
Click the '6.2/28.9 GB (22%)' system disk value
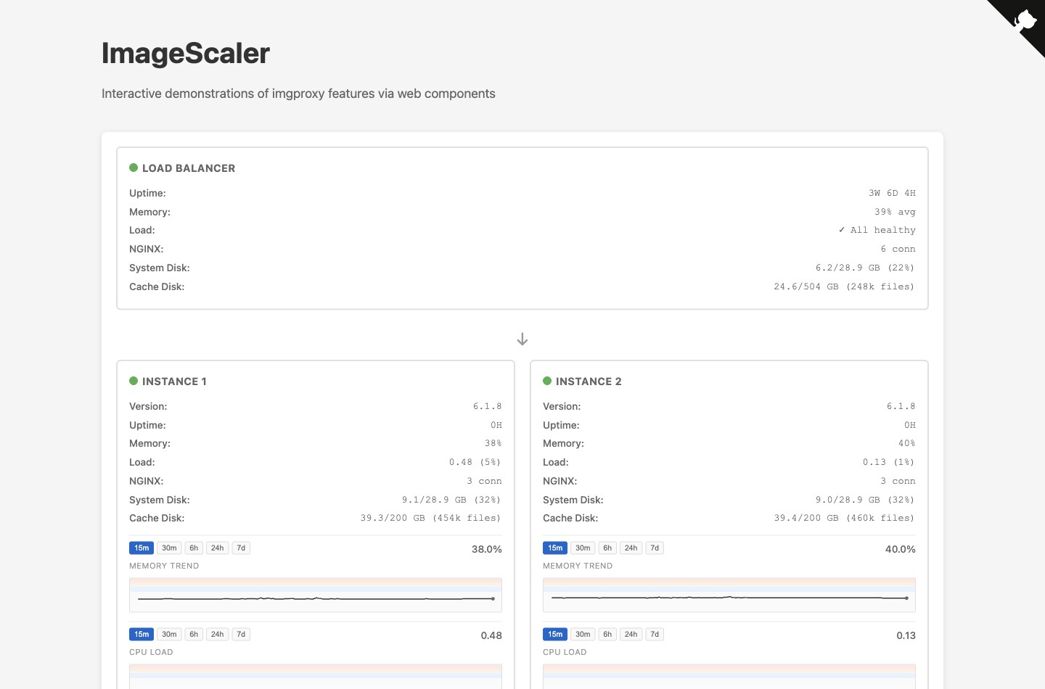click(x=865, y=268)
